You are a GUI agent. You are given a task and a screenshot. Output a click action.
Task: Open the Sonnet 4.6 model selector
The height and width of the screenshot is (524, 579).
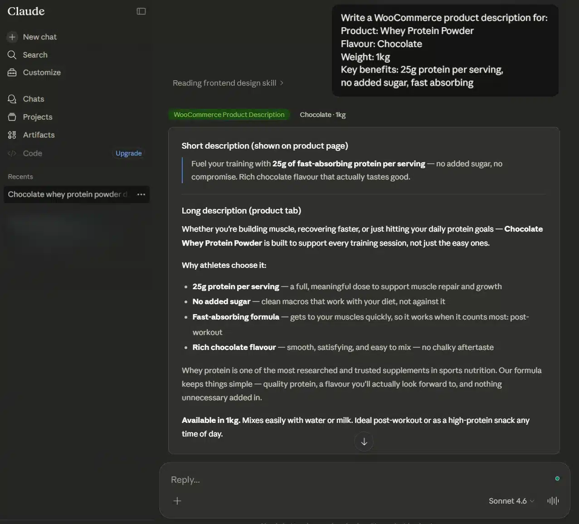click(x=511, y=500)
